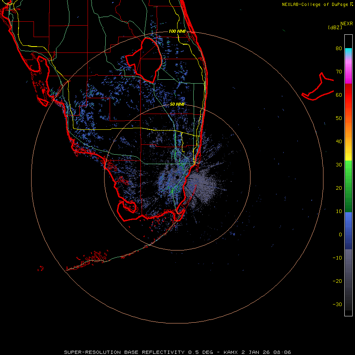Click the 50 NMI range ring label
The image size is (355, 355).
(x=177, y=105)
